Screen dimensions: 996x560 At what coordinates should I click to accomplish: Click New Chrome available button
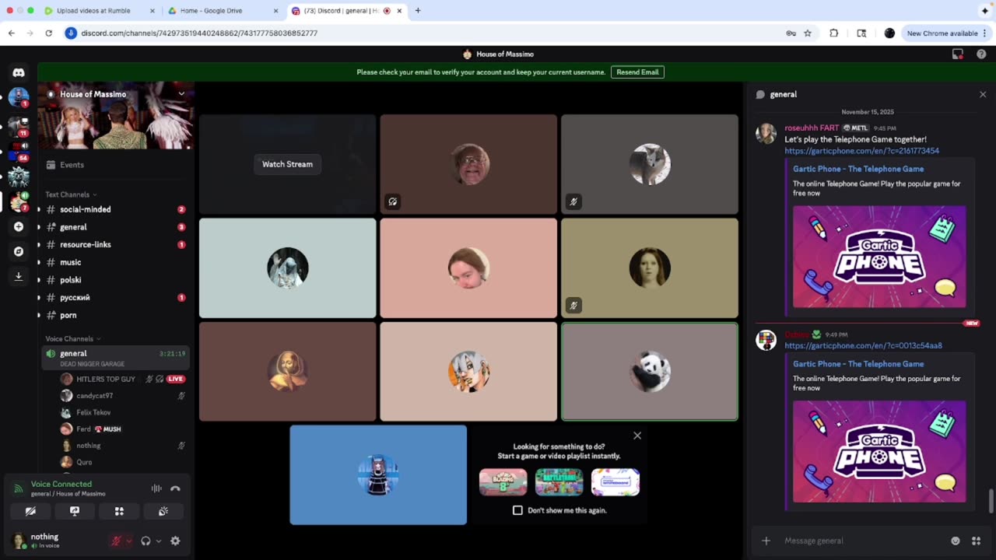click(x=946, y=33)
